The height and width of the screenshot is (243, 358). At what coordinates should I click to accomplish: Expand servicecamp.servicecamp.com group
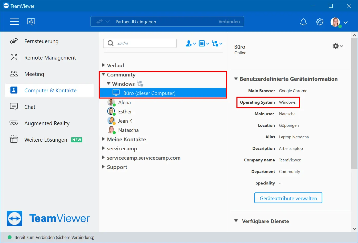[103, 158]
